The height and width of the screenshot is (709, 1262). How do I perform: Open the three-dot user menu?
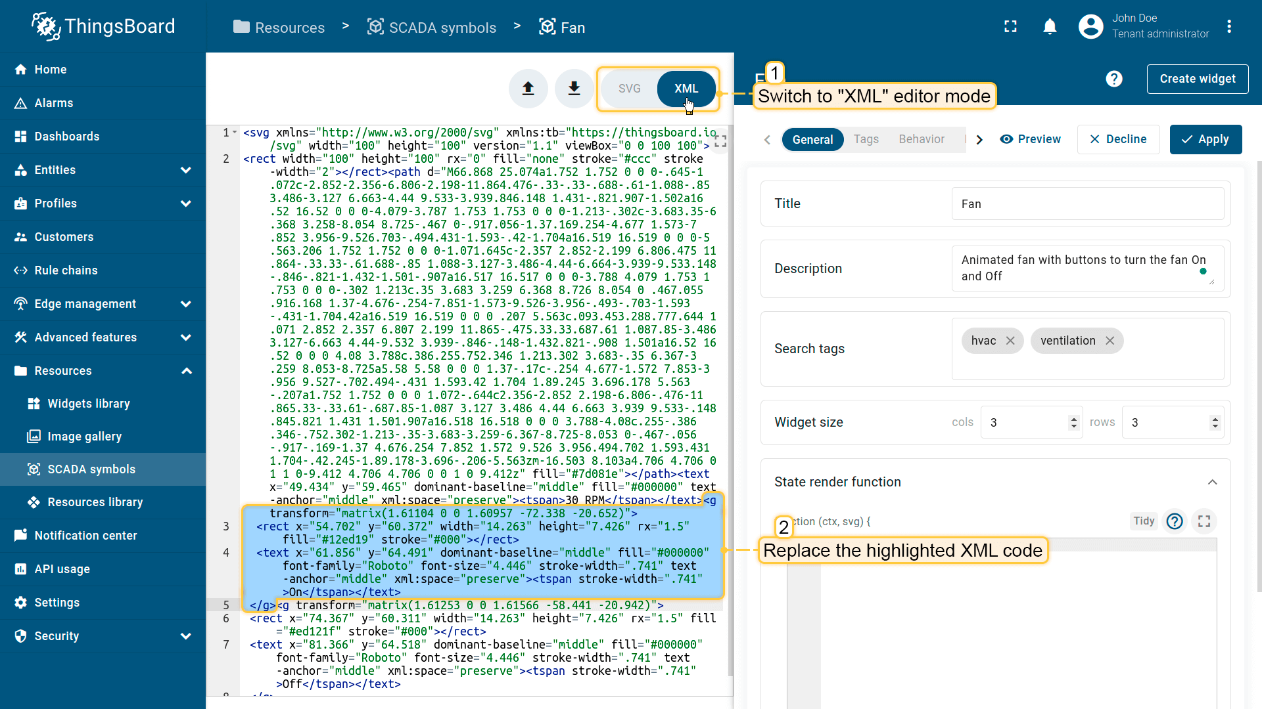(1228, 26)
